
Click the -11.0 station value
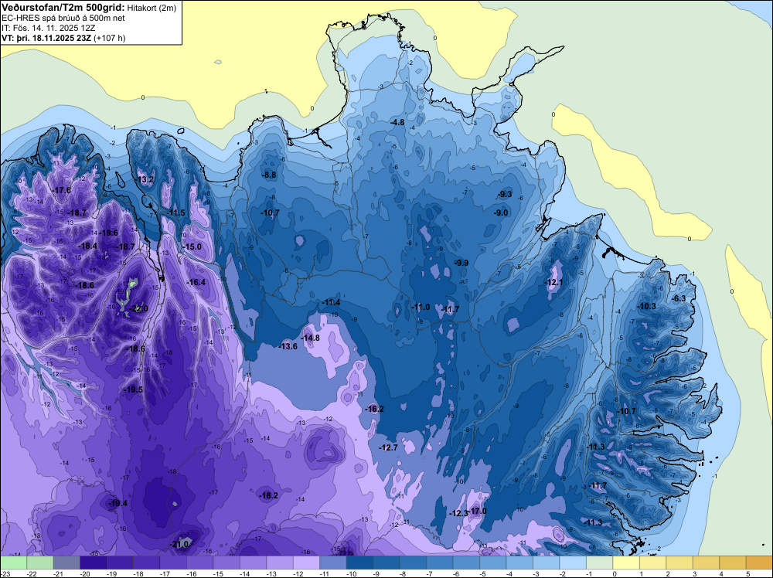(x=421, y=307)
